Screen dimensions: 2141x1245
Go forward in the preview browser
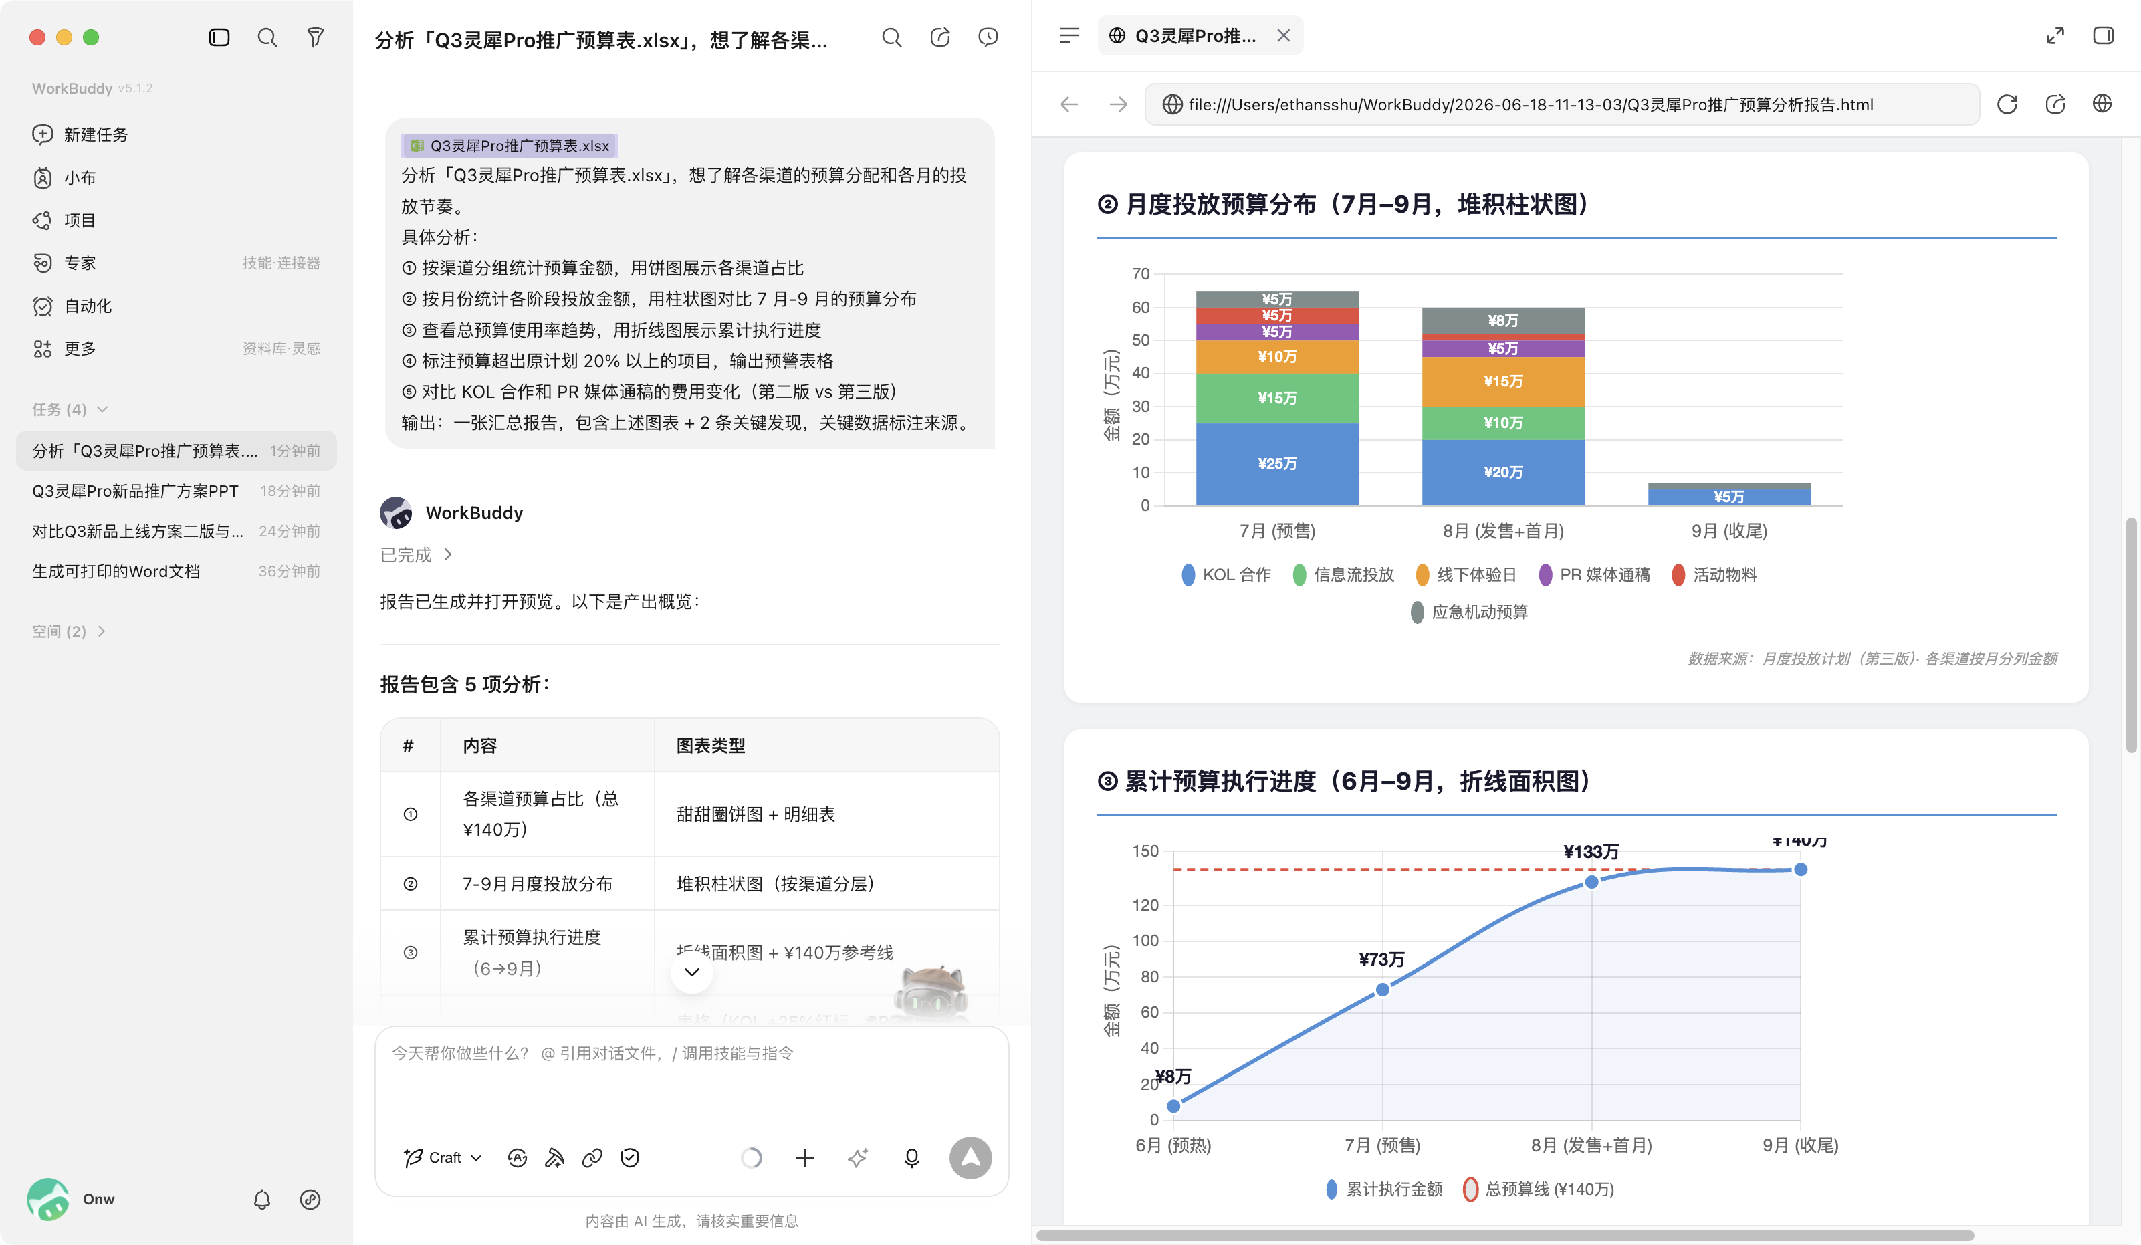click(1118, 104)
